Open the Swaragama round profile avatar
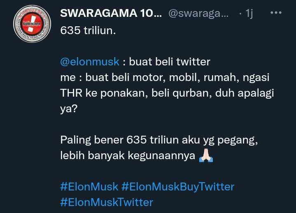 (x=32, y=24)
